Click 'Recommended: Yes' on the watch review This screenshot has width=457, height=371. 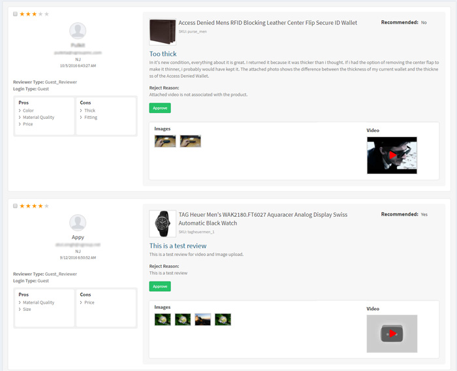404,214
